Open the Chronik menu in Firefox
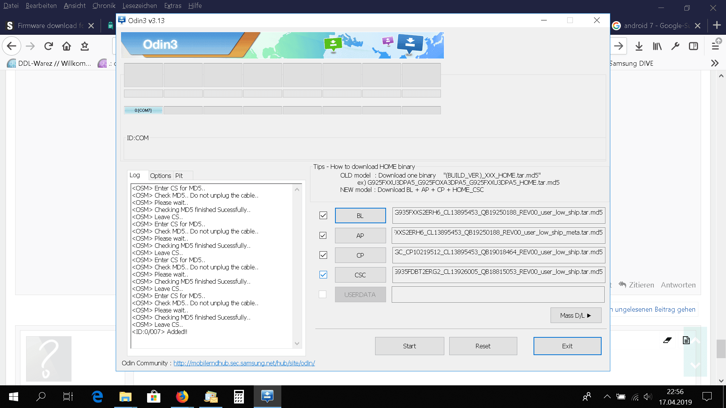 click(x=104, y=6)
